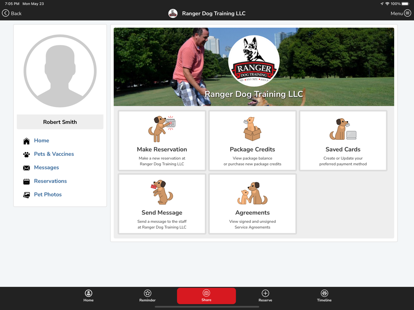Viewport: 414px width, 310px height.
Task: Click the Home house icon in sidebar
Action: pos(26,141)
